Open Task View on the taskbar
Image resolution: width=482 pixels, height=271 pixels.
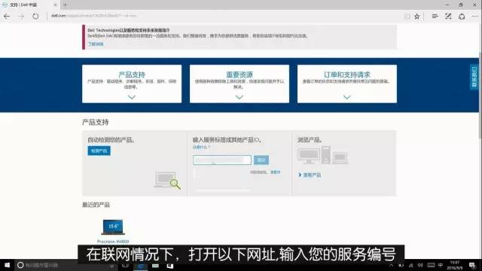tap(125, 265)
